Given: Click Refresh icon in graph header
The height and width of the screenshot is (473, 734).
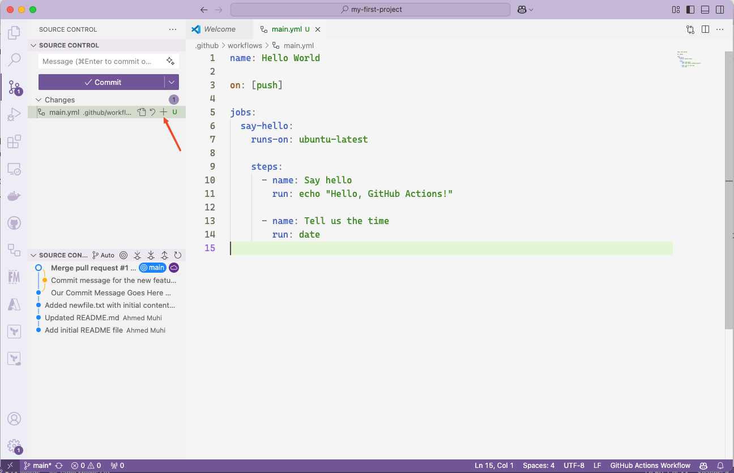Looking at the screenshot, I should tap(178, 255).
